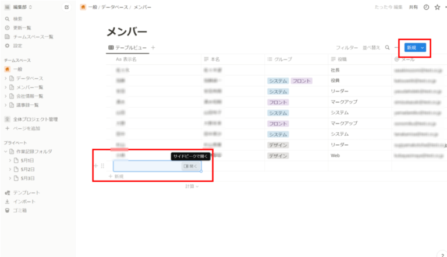The width and height of the screenshot is (447, 257).
Task: Collapse the 作業記録フォルダ folder
Action: click(x=6, y=152)
